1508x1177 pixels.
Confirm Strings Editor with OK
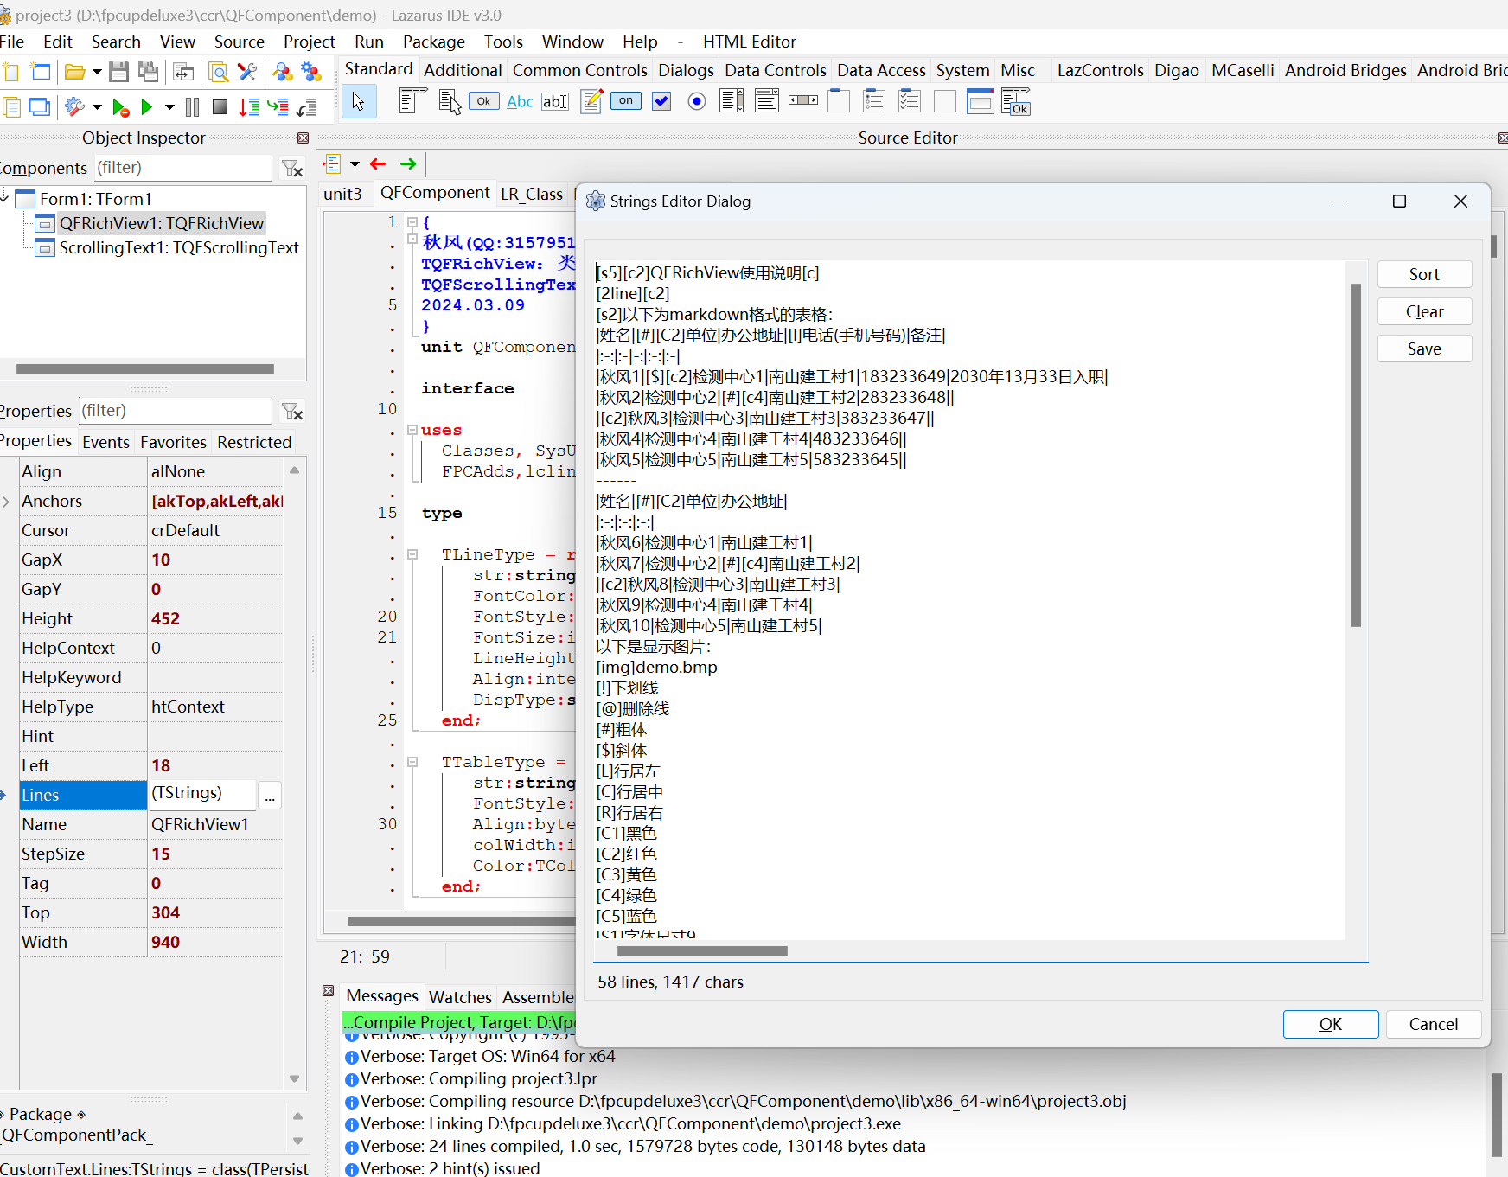pyautogui.click(x=1331, y=1024)
